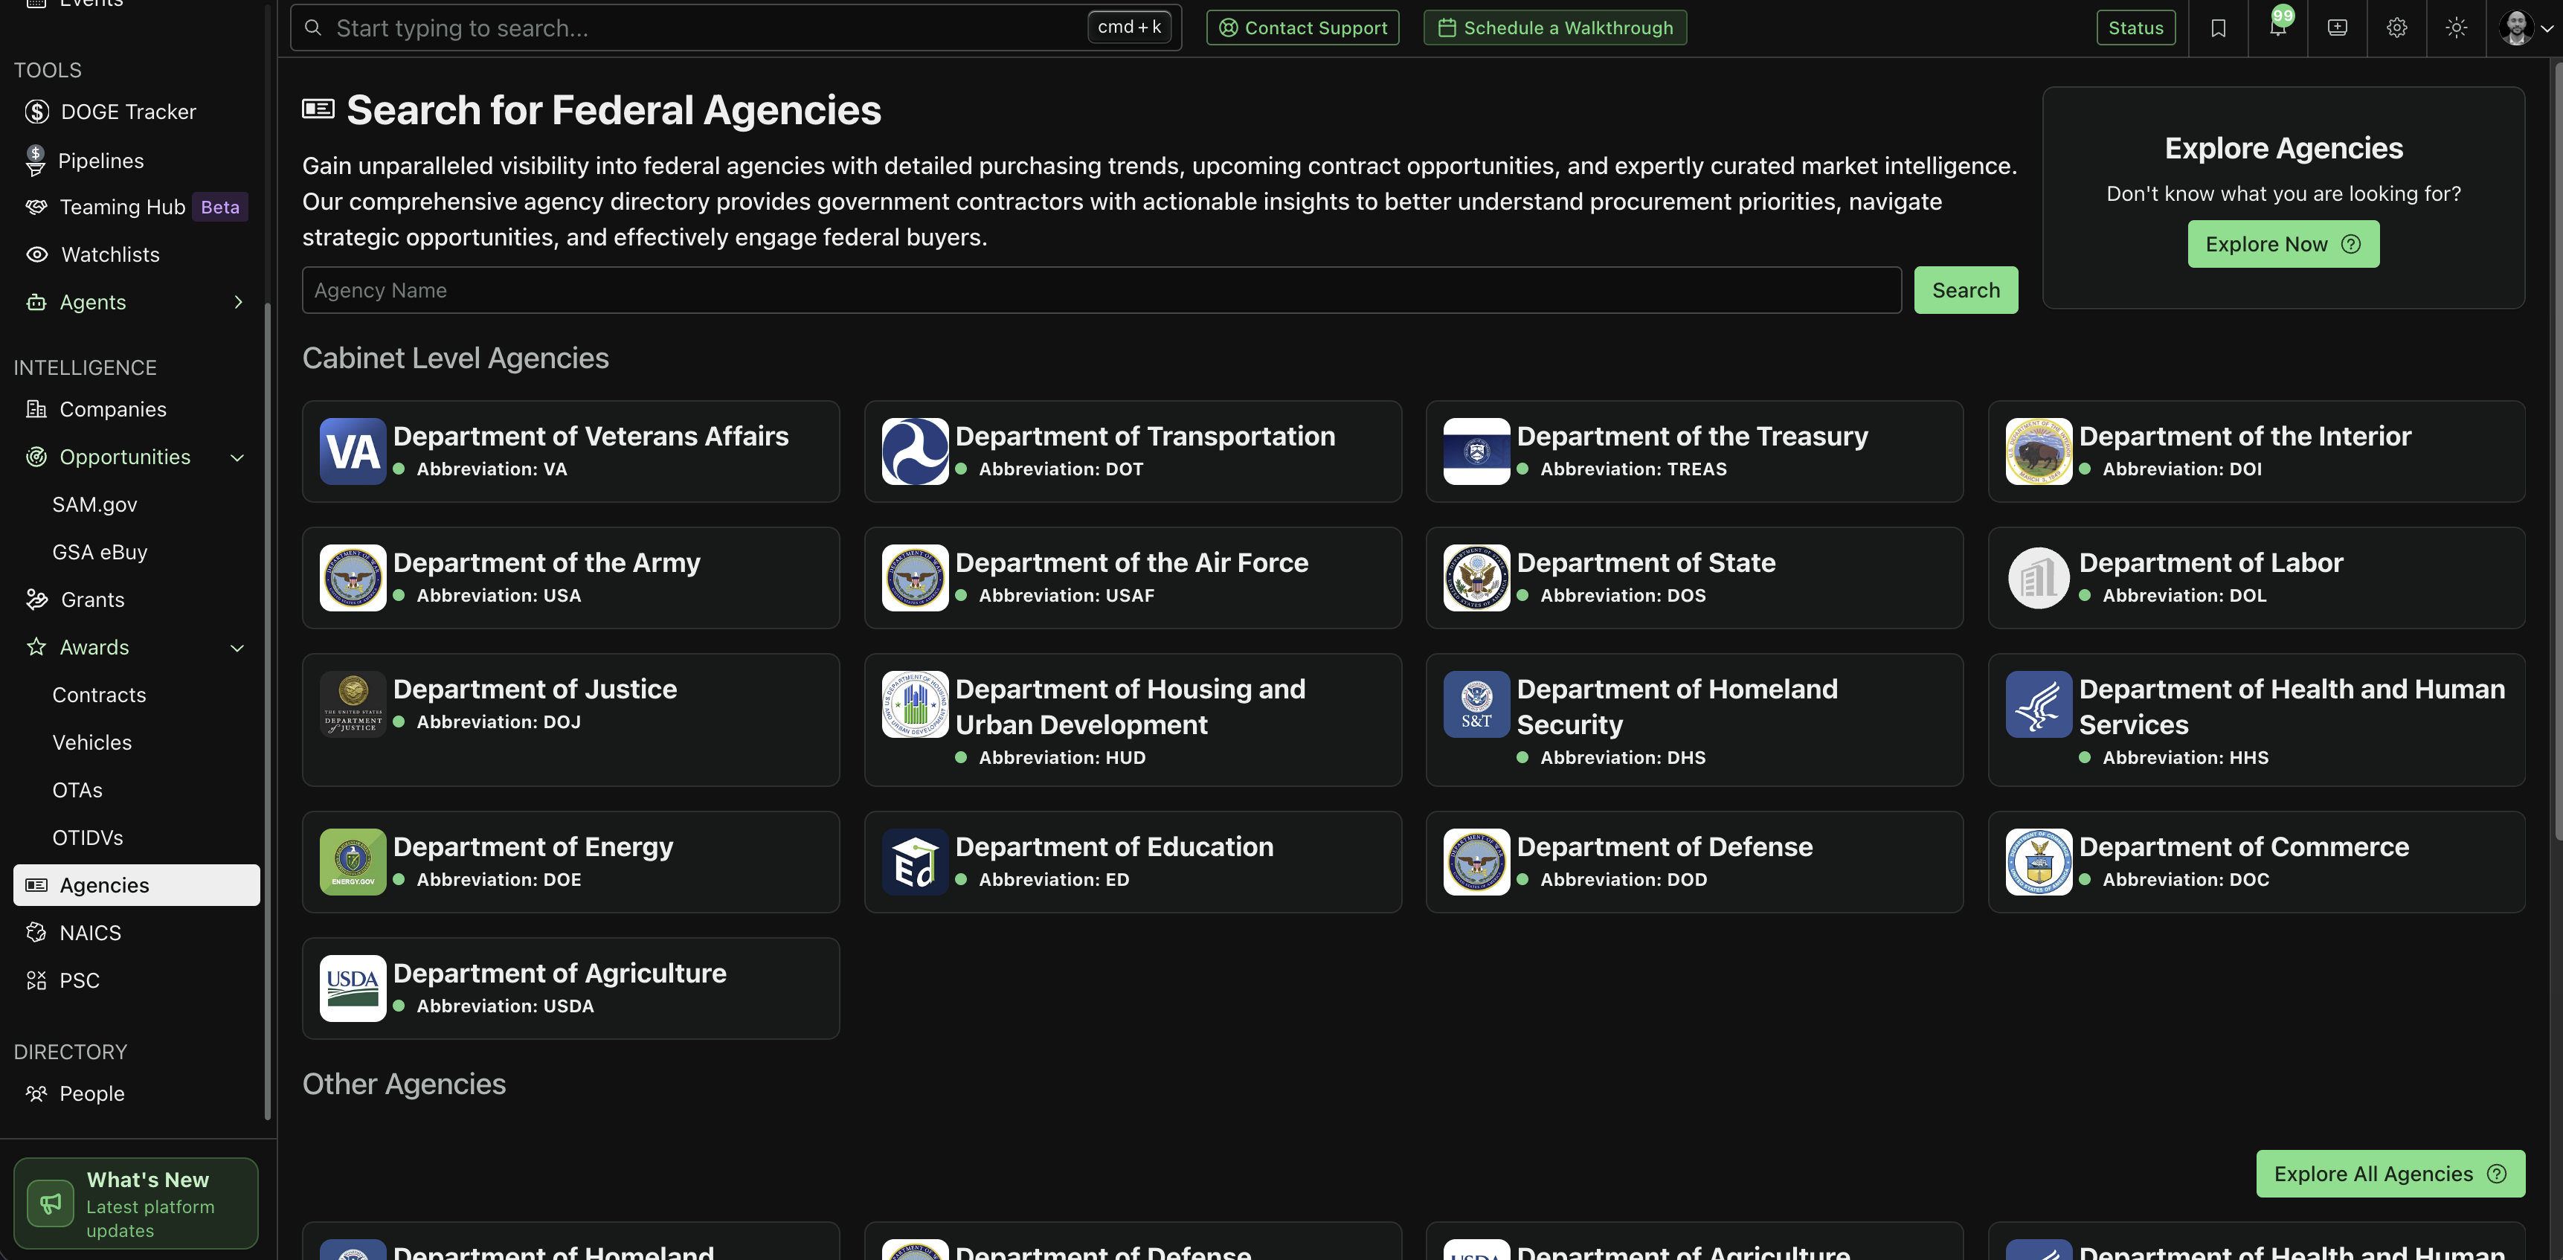Click the Homeland Security S&T logo

click(x=1476, y=704)
